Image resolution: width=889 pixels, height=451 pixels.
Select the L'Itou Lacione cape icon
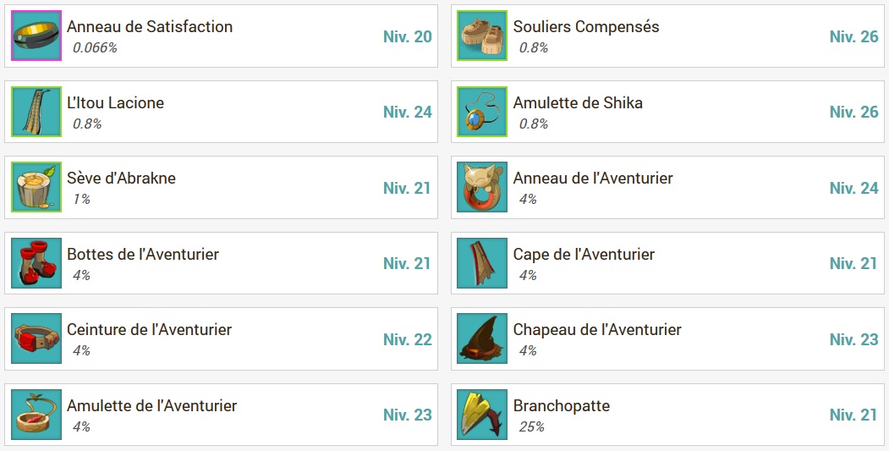tap(36, 112)
